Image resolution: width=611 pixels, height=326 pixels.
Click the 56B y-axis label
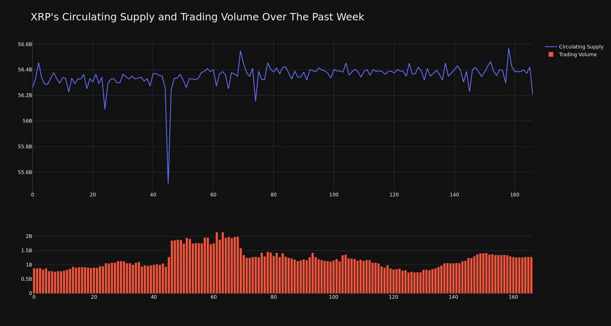click(27, 121)
